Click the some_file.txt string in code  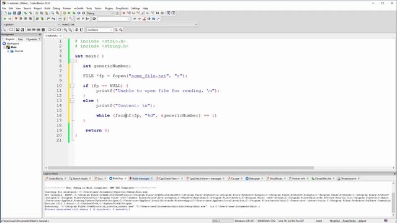click(148, 76)
